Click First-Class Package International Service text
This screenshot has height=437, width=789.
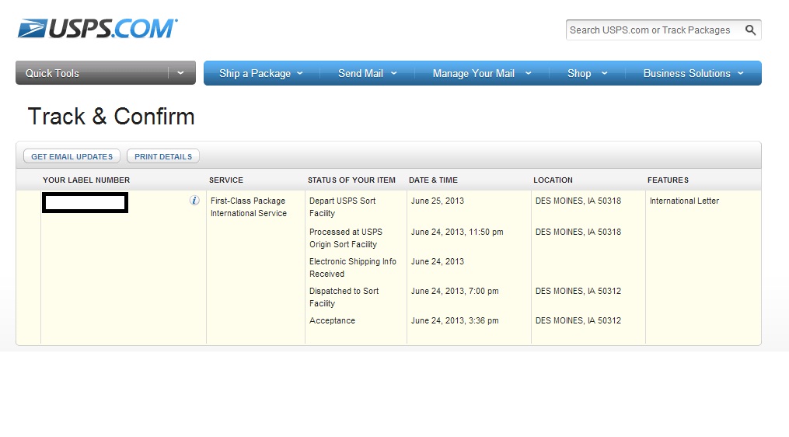click(x=249, y=207)
